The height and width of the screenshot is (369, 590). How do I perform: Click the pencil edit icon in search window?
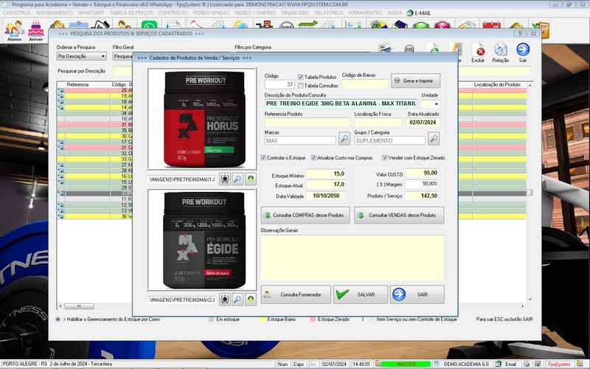(455, 48)
